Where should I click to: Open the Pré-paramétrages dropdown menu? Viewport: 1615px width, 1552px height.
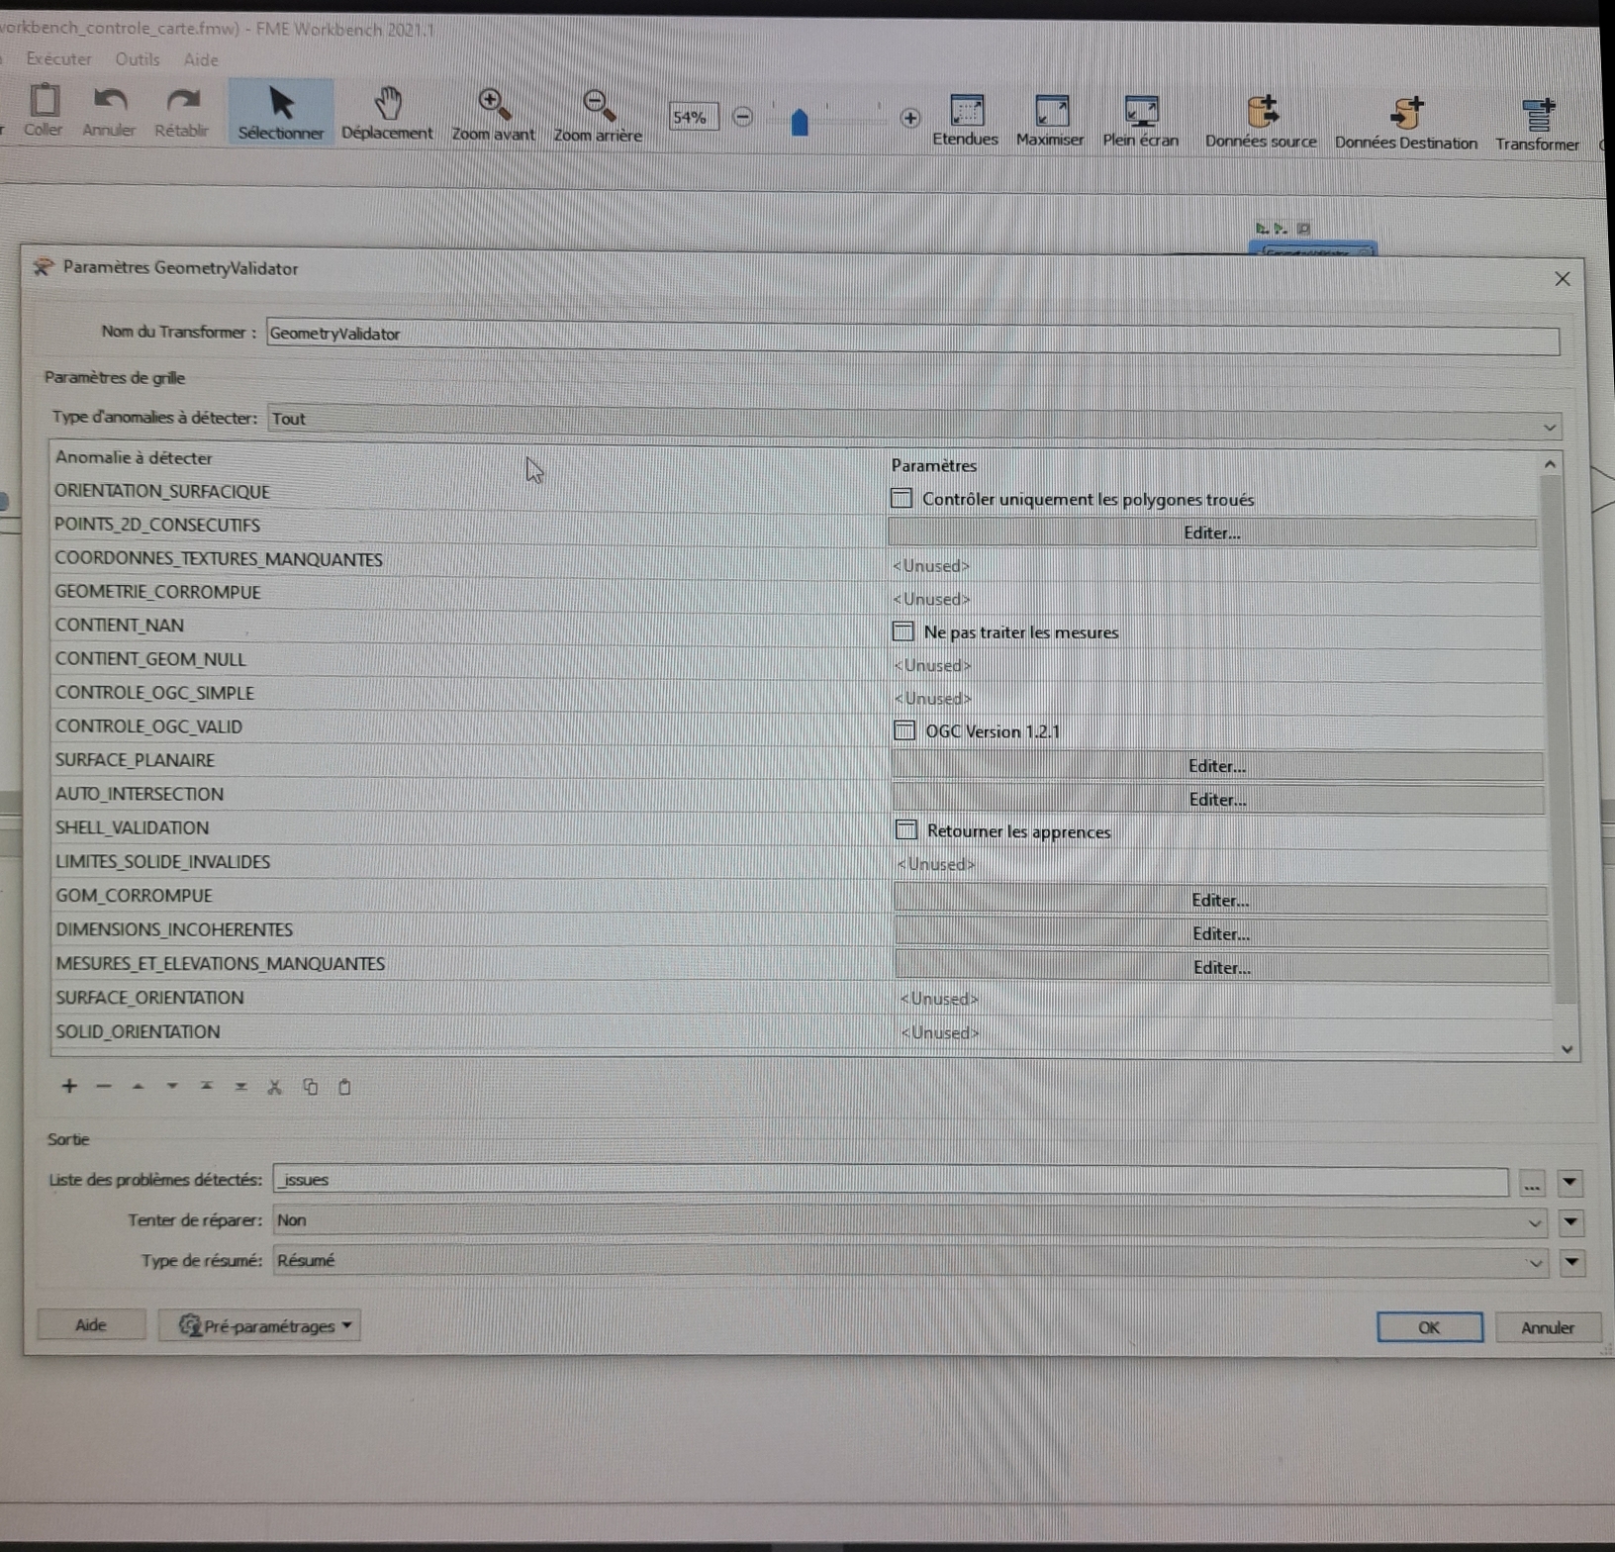tap(259, 1325)
